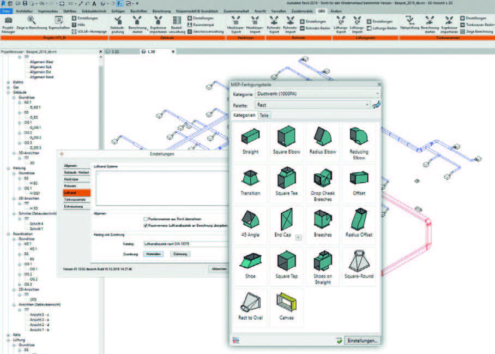Click the Materialien button
The width and height of the screenshot is (495, 354).
click(x=153, y=254)
